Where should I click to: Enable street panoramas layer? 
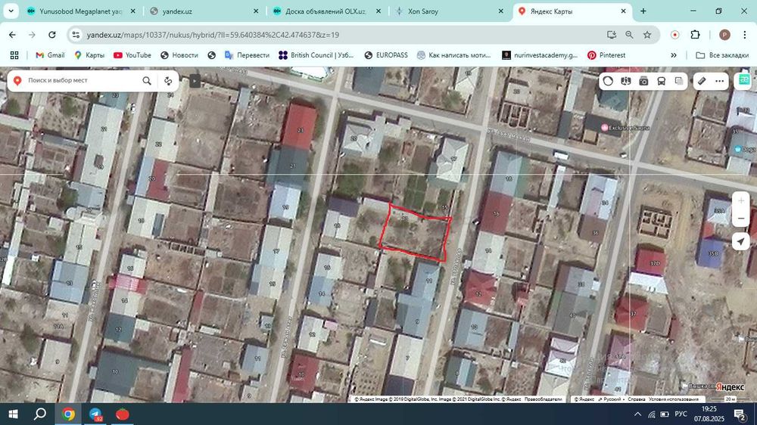tap(626, 81)
